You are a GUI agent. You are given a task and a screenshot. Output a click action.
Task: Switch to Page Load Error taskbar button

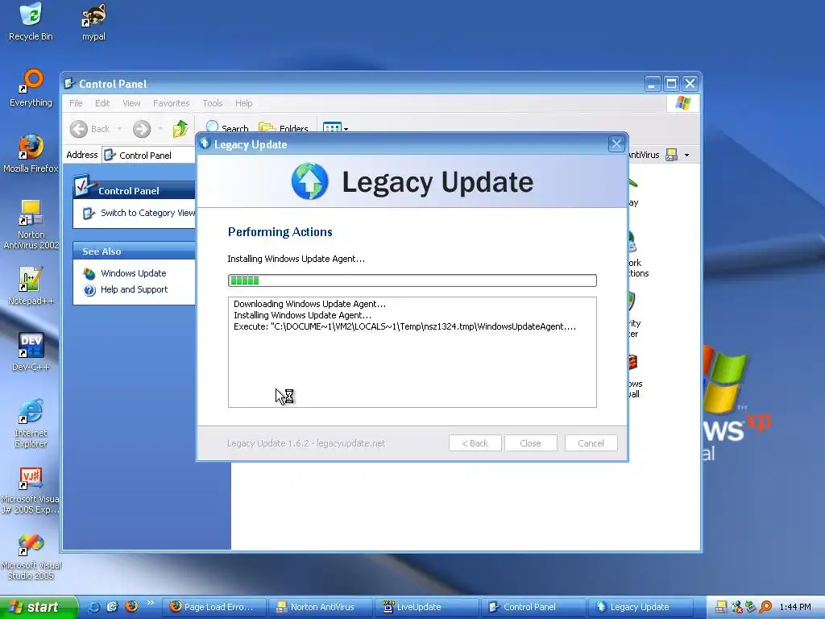tap(214, 607)
